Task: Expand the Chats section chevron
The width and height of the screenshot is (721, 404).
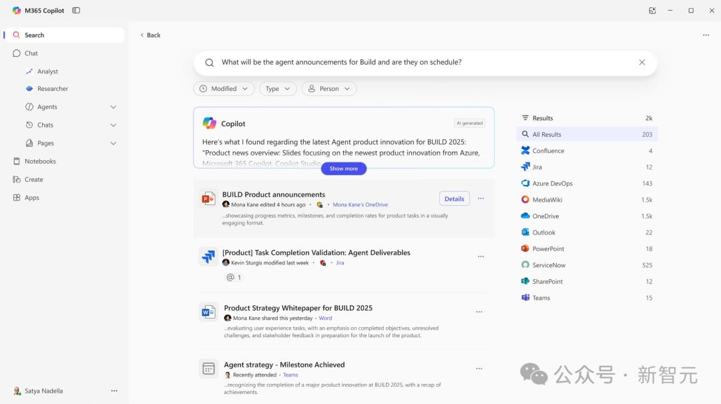Action: tap(113, 125)
